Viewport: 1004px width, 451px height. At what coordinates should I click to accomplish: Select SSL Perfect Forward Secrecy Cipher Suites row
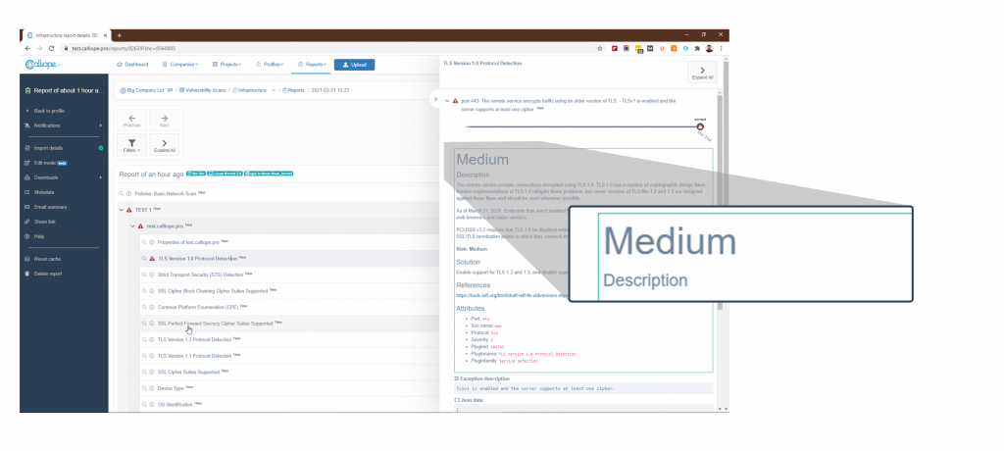coord(289,324)
